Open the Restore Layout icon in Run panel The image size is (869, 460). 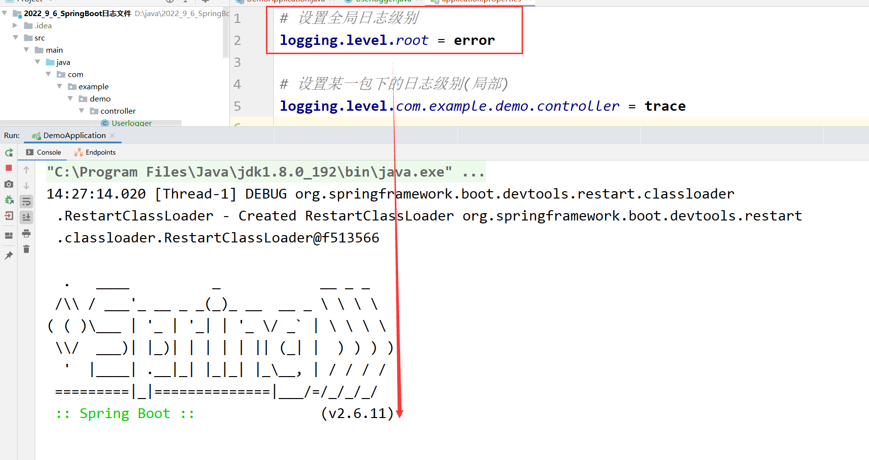(9, 235)
